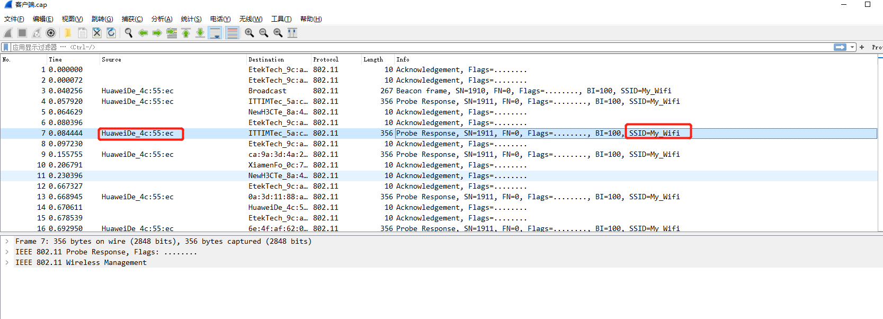Select packet 6 at time 0.080396
Screen dimensions: 883x319
(x=439, y=123)
